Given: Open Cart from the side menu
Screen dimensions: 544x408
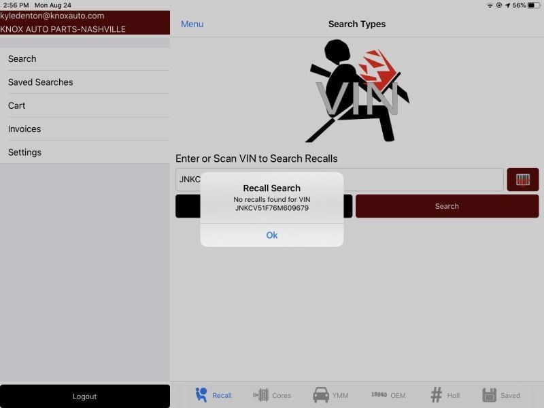Looking at the screenshot, I should [x=85, y=105].
